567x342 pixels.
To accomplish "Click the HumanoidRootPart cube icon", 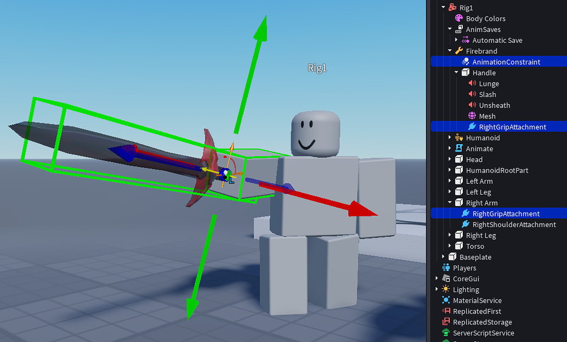I will (458, 170).
